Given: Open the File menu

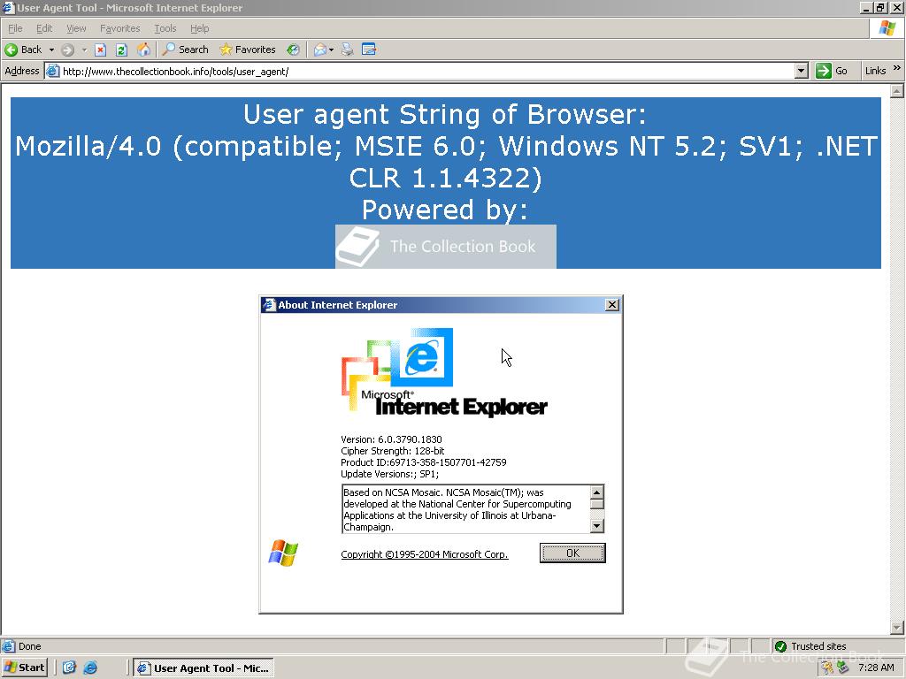Looking at the screenshot, I should (x=15, y=28).
